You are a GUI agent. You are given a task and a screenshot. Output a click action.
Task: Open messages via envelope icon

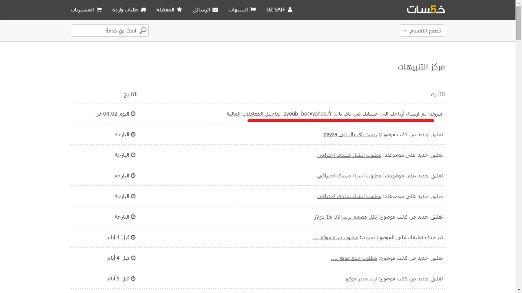(215, 10)
